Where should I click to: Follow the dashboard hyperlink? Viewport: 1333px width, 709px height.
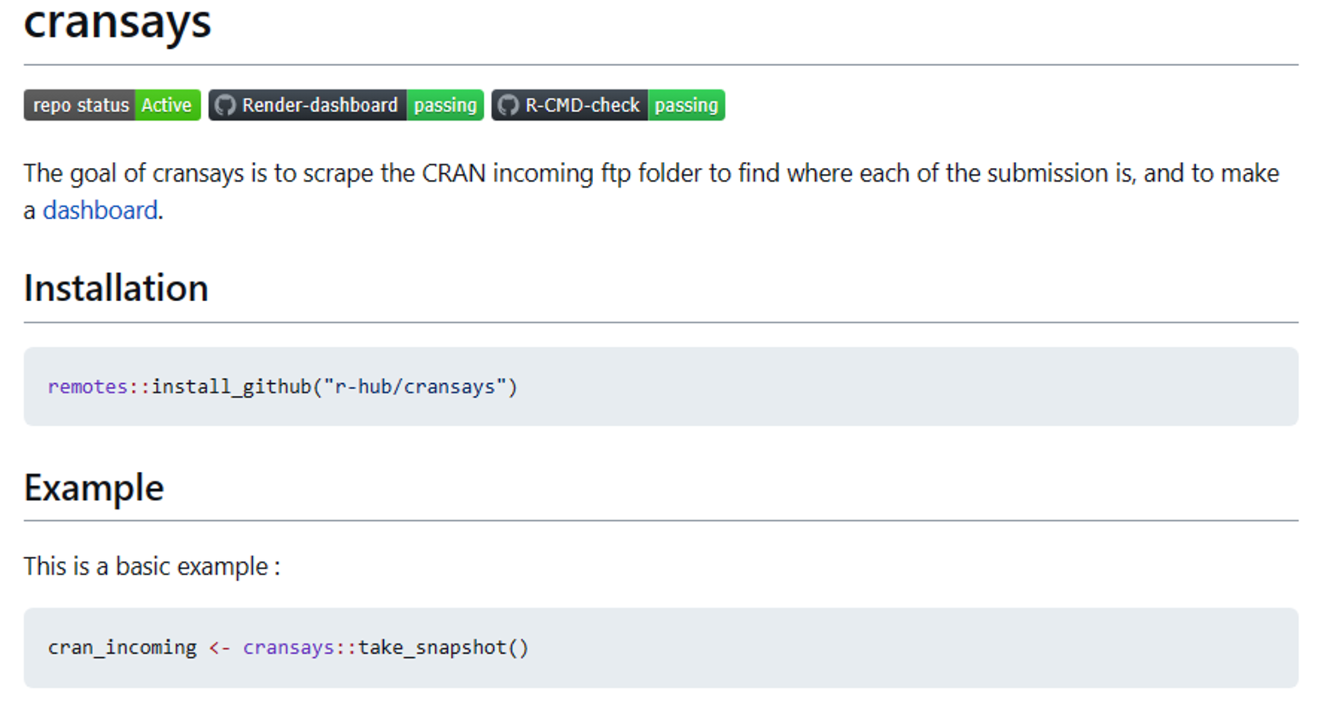(x=100, y=211)
